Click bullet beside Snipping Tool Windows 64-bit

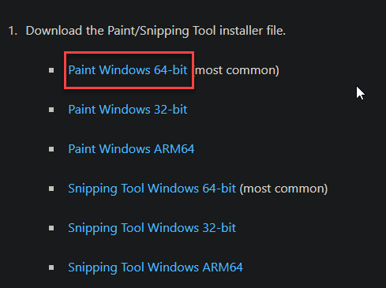pyautogui.click(x=51, y=189)
